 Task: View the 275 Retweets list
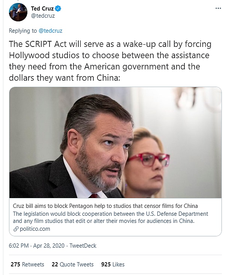(x=27, y=264)
